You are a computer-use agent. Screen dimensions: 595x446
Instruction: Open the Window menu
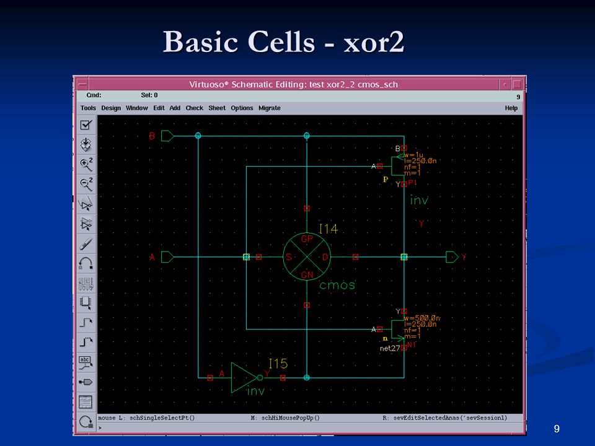pos(136,108)
